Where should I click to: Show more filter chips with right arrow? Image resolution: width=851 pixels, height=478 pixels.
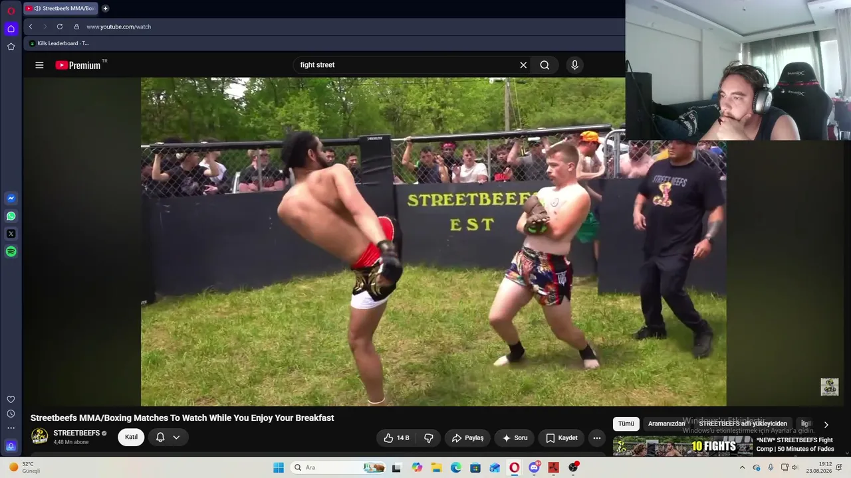click(x=826, y=424)
